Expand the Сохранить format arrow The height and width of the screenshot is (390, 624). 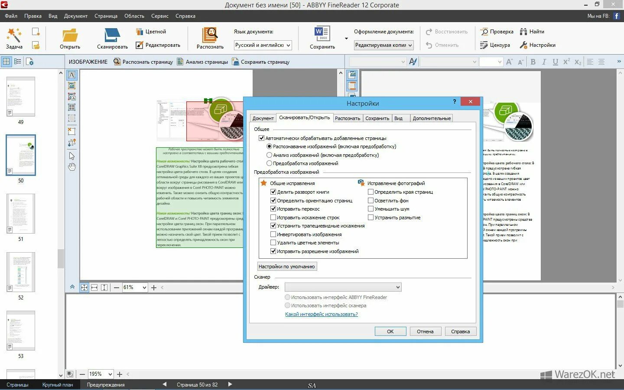(346, 39)
